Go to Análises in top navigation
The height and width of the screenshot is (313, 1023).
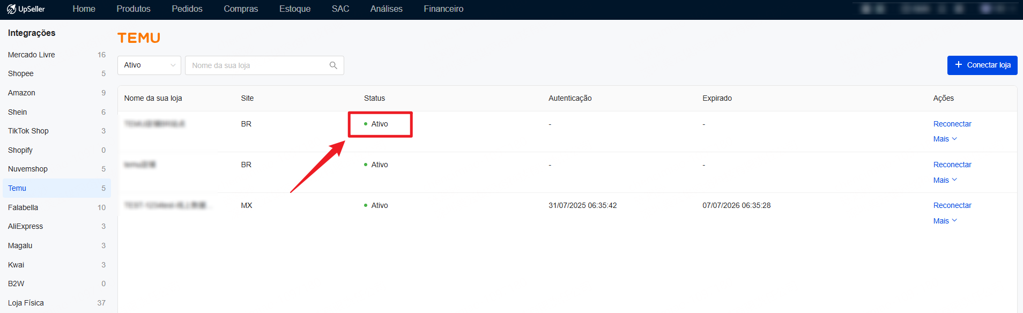click(x=386, y=9)
